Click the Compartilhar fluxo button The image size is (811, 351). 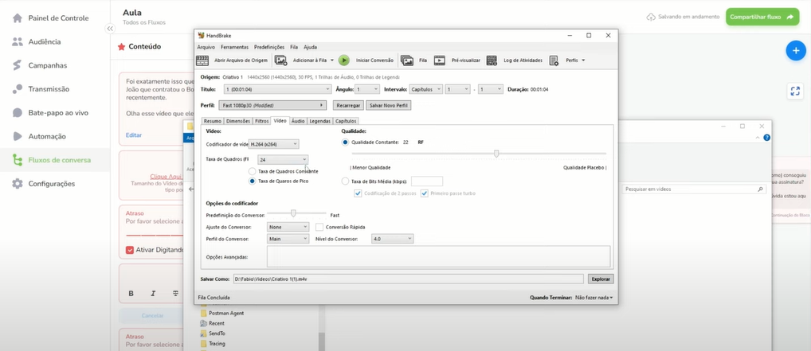click(x=762, y=17)
